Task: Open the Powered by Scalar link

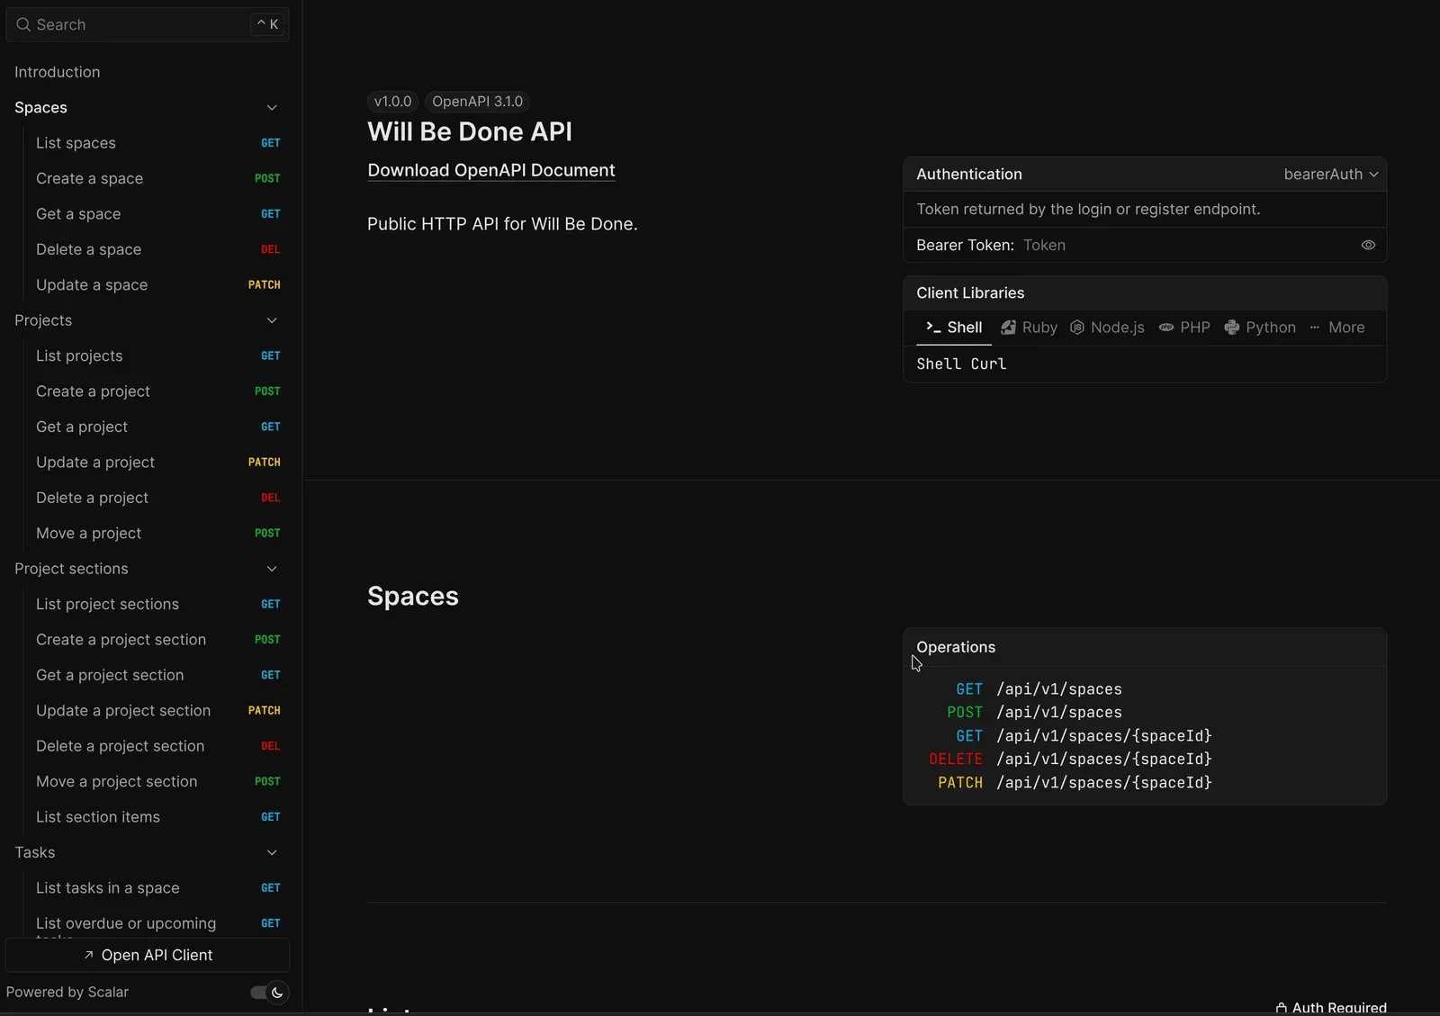Action: 67,992
